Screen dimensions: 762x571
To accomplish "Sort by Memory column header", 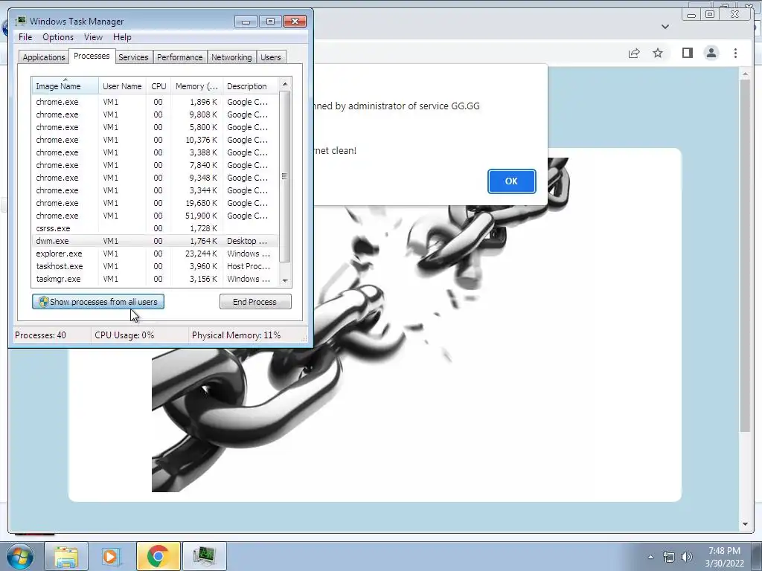I will point(196,86).
